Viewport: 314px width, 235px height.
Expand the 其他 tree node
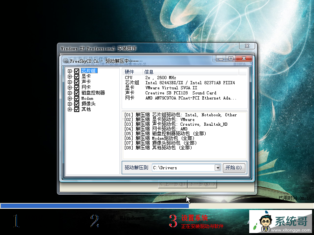pyautogui.click(x=69, y=109)
